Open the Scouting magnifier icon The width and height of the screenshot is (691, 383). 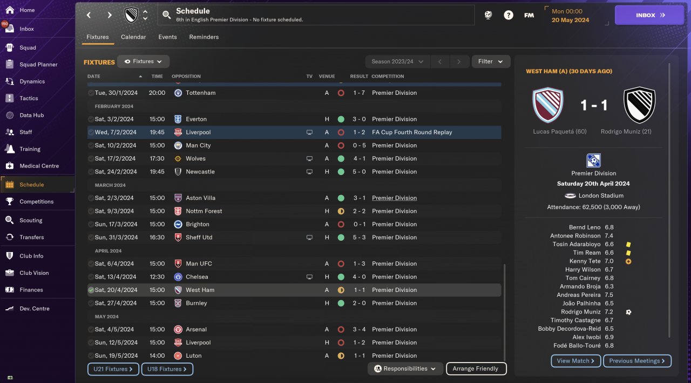tap(9, 220)
